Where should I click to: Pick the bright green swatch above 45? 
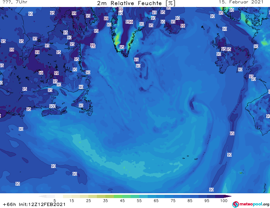[118, 196]
